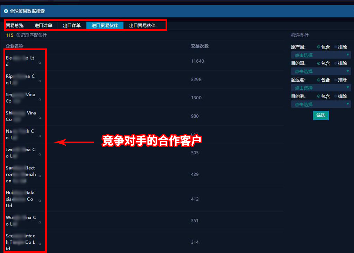Click search icon beside Jwo... Vina Co Ltd
Viewport: 354px width, 253px height.
tap(40, 155)
